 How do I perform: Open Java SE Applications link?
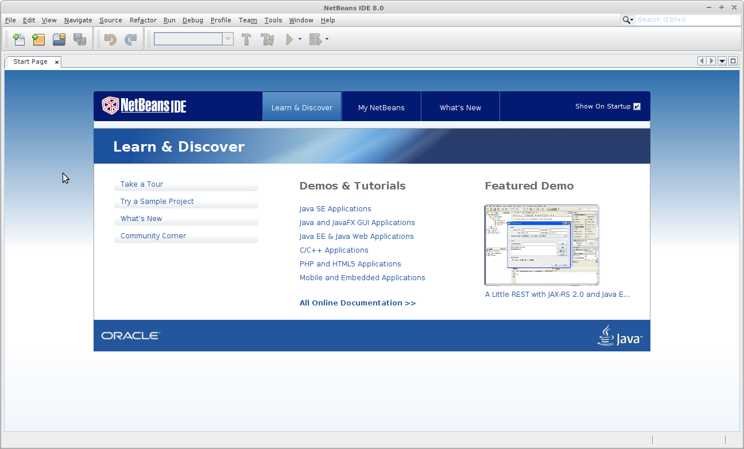(335, 209)
